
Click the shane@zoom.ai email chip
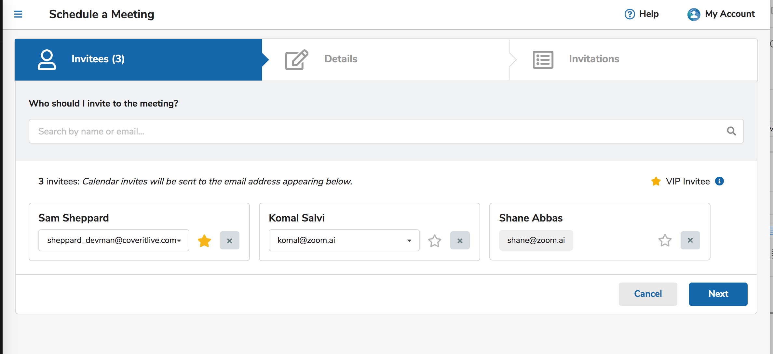click(536, 240)
